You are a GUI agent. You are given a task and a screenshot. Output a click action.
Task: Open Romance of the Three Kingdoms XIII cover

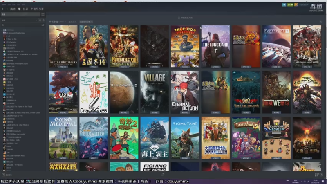[x=124, y=47]
